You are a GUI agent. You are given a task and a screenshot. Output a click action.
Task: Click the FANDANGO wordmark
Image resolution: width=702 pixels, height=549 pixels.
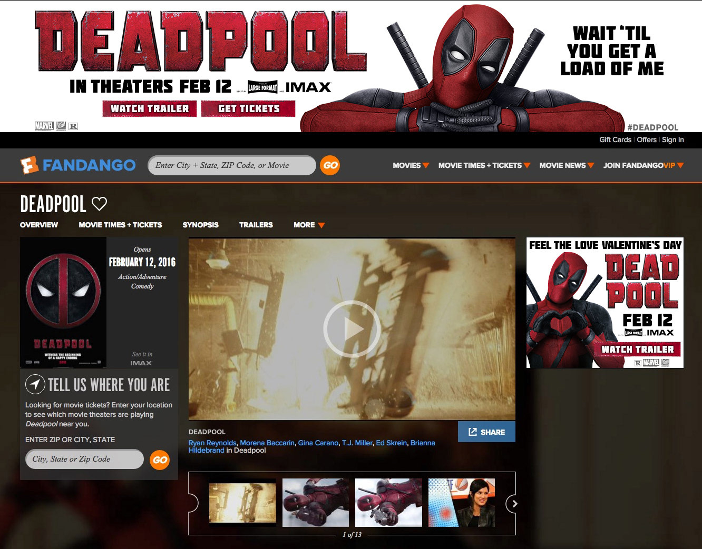[89, 165]
